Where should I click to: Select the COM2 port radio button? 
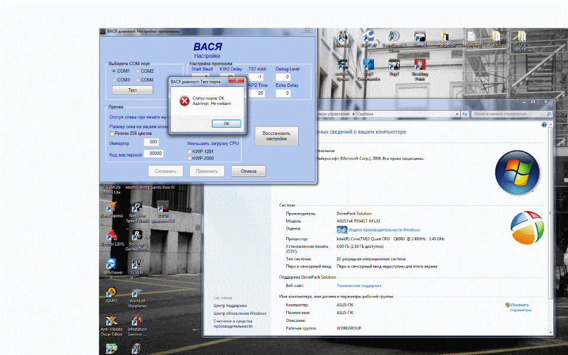coord(138,71)
